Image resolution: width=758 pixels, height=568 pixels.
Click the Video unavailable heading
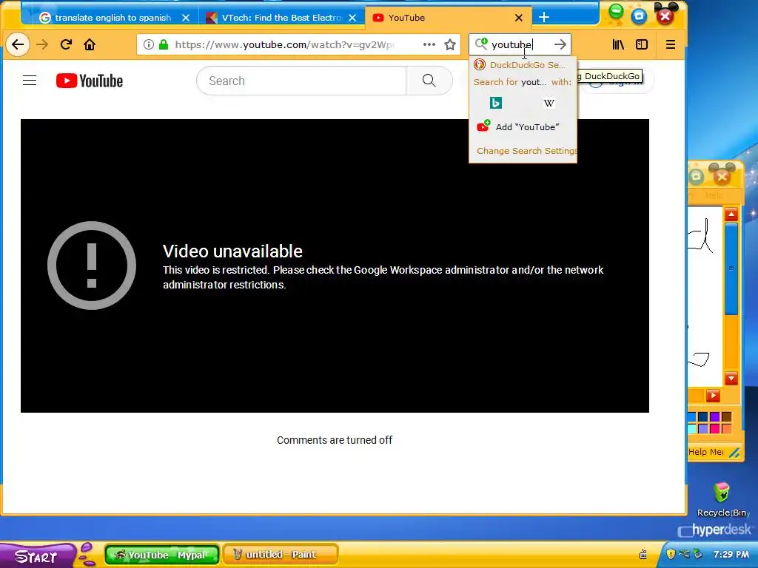pyautogui.click(x=232, y=251)
